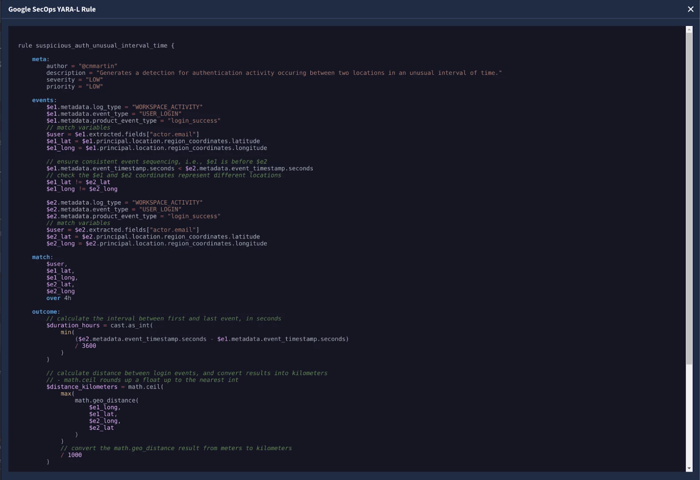The height and width of the screenshot is (480, 700).
Task: Click the 'over 4h' line
Action: [59, 298]
